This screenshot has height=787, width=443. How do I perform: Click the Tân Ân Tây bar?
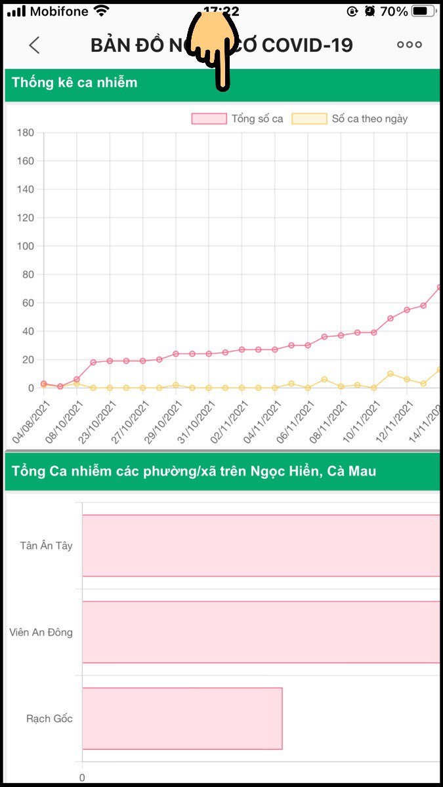(261, 546)
